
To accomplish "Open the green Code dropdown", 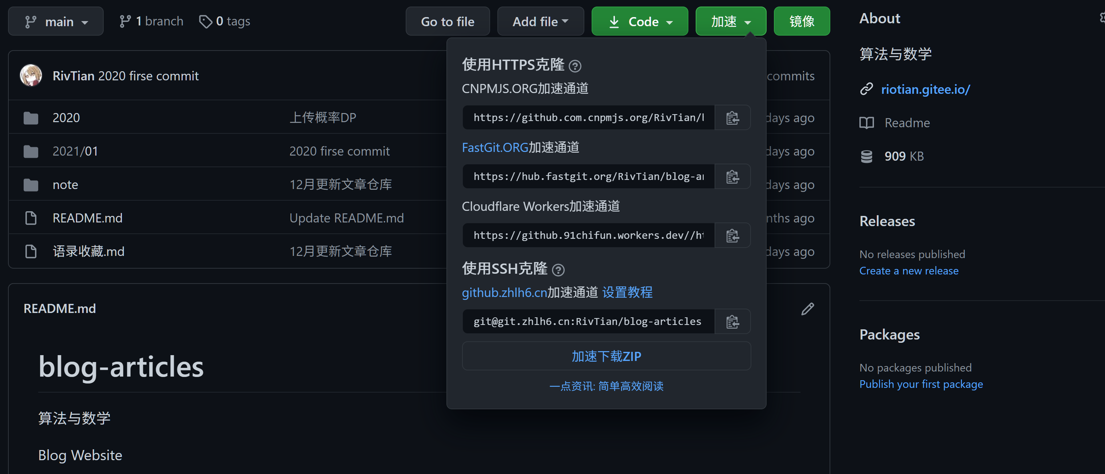I will click(640, 21).
